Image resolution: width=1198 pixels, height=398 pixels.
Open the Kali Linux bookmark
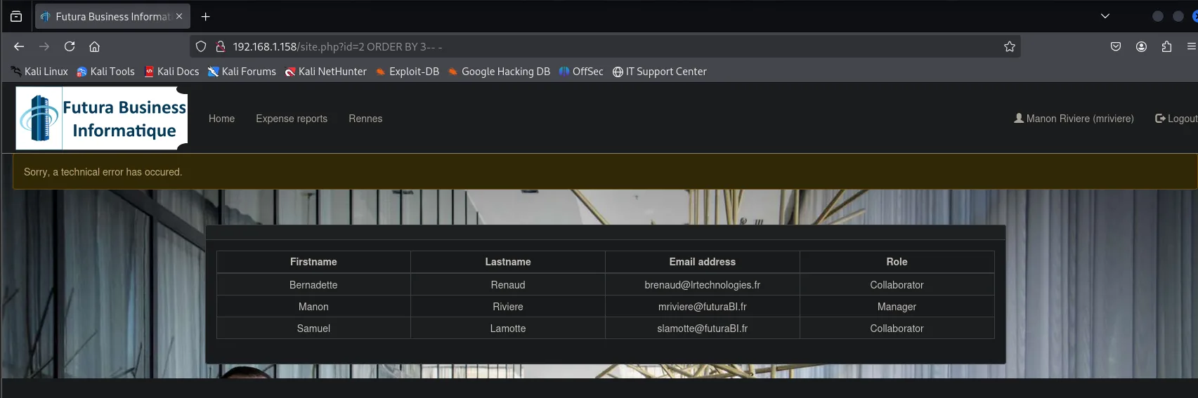click(x=39, y=72)
